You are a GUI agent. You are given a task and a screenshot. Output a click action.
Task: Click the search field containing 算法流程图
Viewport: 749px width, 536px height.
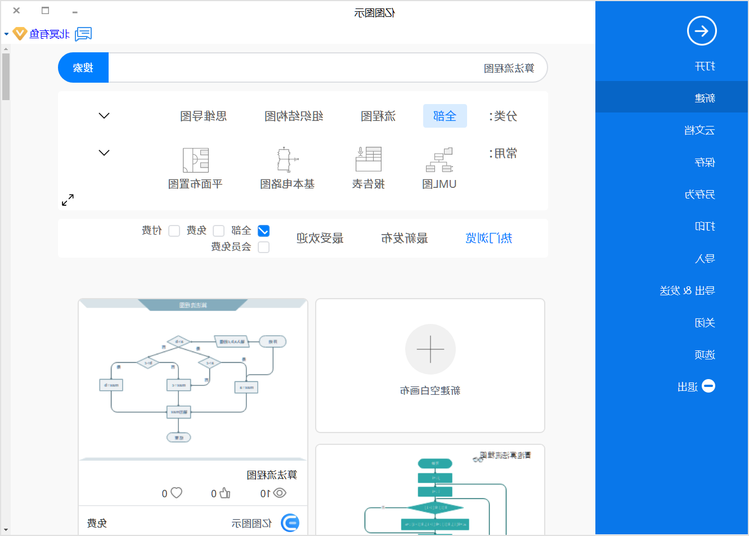328,68
